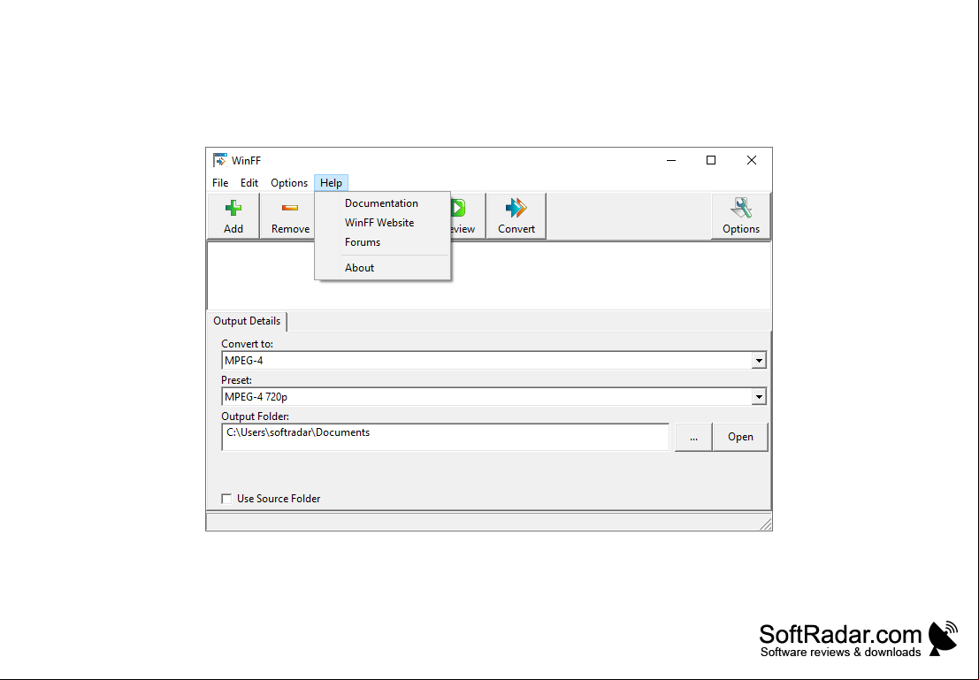979x680 pixels.
Task: Switch to the Output Details tab
Action: pyautogui.click(x=247, y=321)
